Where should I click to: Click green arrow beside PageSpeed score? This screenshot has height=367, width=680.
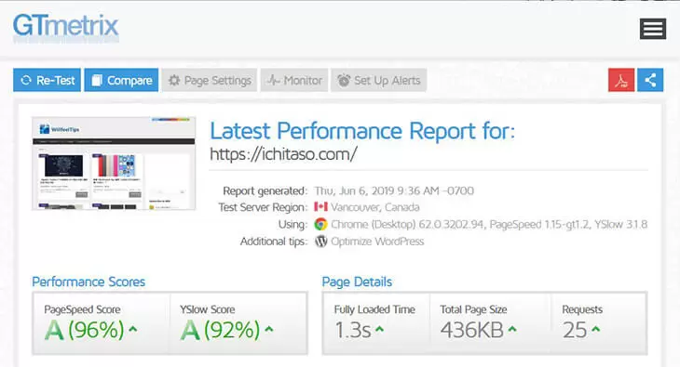pos(133,329)
